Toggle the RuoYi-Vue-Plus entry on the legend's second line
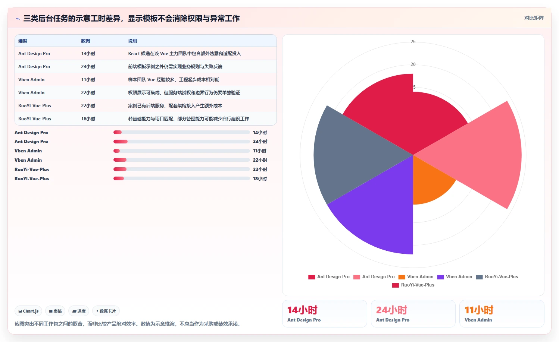 pos(413,285)
